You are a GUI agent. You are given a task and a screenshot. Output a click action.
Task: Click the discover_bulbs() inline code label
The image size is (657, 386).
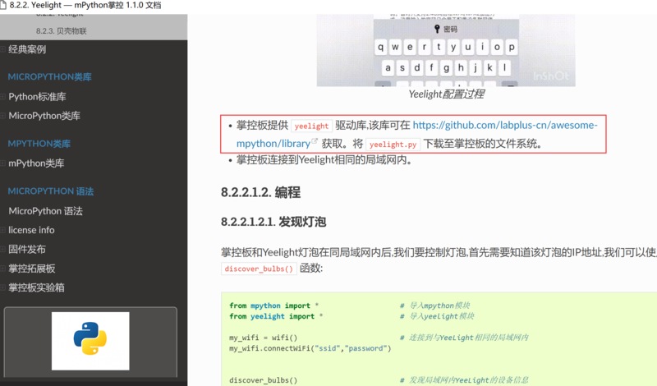click(x=259, y=269)
